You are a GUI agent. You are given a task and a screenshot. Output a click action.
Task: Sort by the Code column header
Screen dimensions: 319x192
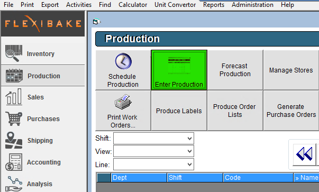coord(258,178)
